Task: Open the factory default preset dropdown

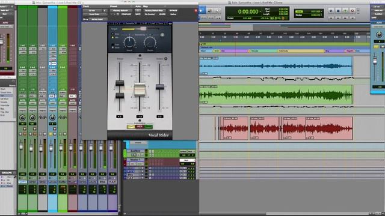Action: pyautogui.click(x=121, y=11)
